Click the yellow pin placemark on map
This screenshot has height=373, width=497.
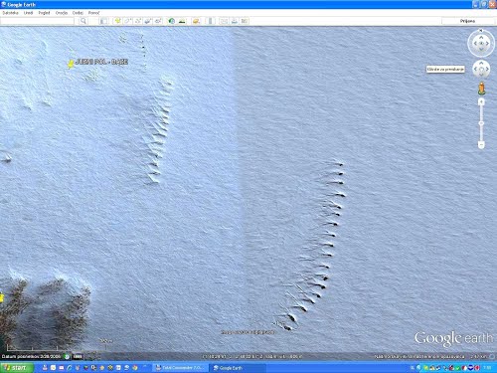[x=71, y=64]
